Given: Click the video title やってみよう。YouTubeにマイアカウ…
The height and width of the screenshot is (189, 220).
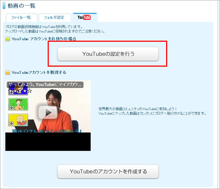Looking at the screenshot, I should click(45, 85).
